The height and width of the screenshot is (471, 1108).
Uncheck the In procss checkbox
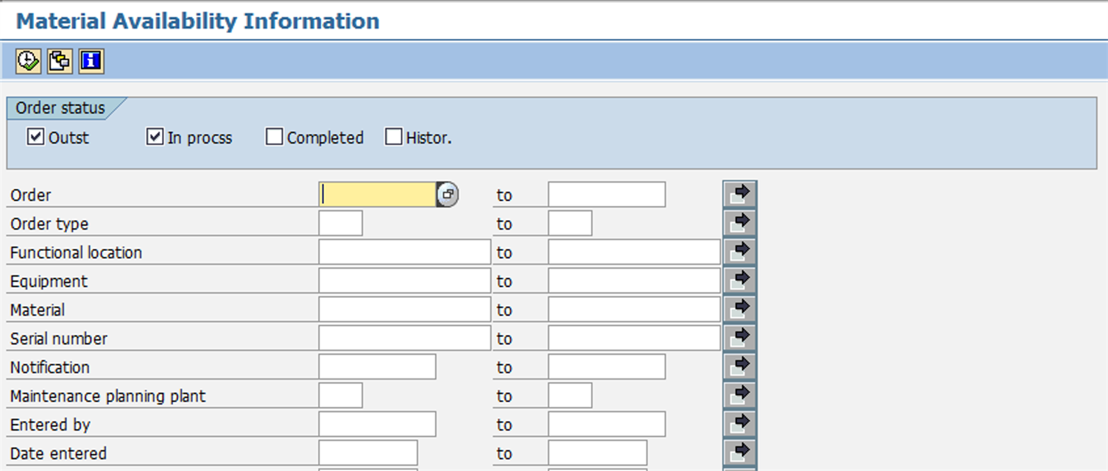pyautogui.click(x=155, y=137)
